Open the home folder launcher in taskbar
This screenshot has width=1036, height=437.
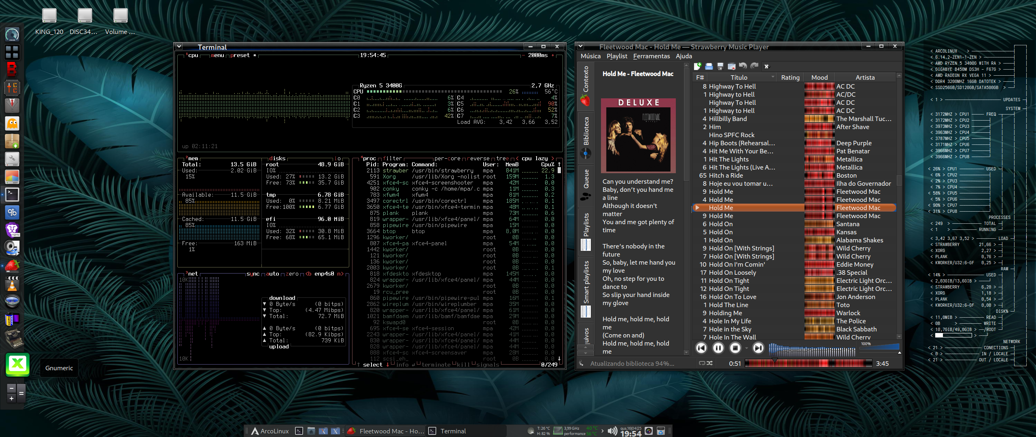[x=311, y=431]
